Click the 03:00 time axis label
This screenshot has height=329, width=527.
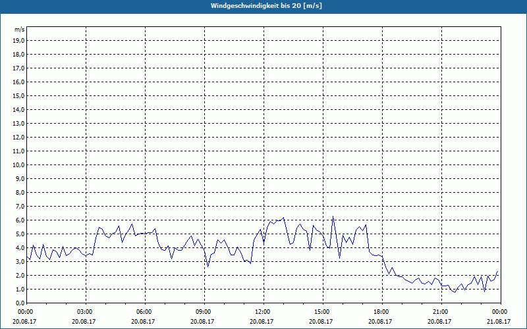point(86,312)
